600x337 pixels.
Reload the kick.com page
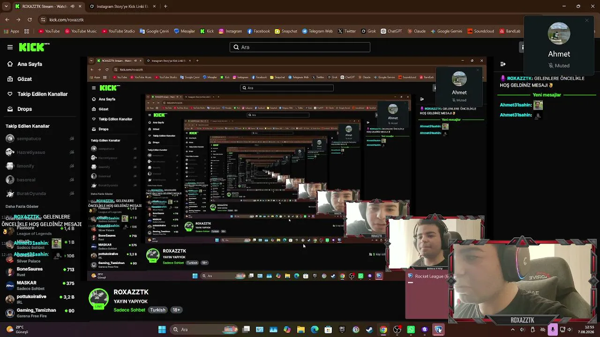30,20
